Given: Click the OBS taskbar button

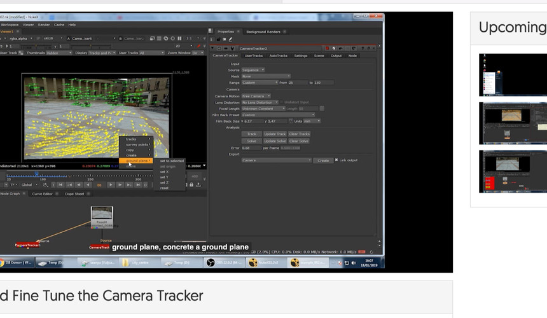Looking at the screenshot, I should (225, 263).
